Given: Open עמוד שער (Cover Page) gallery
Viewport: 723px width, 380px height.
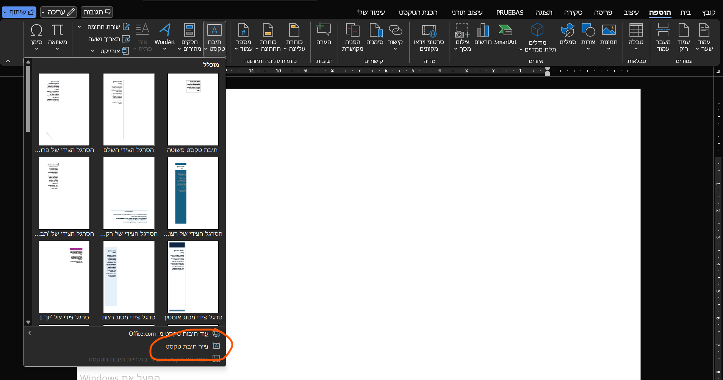Looking at the screenshot, I should [x=704, y=38].
